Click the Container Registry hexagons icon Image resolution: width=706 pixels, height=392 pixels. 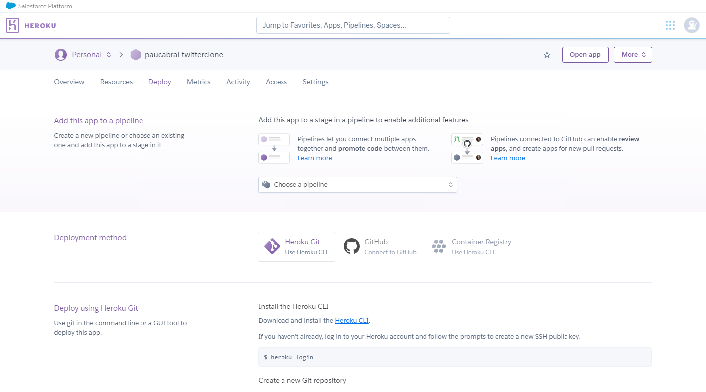[439, 246]
